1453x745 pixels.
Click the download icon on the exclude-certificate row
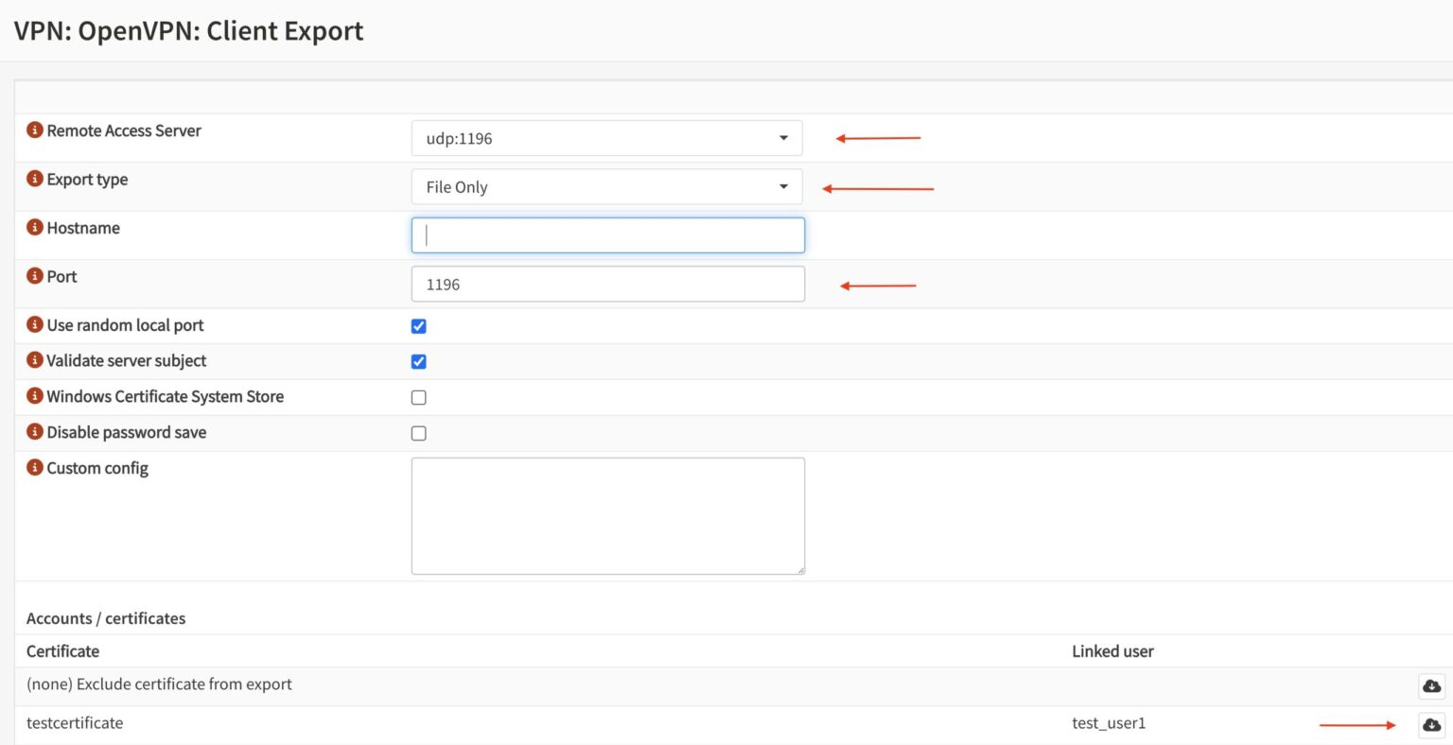(x=1430, y=685)
